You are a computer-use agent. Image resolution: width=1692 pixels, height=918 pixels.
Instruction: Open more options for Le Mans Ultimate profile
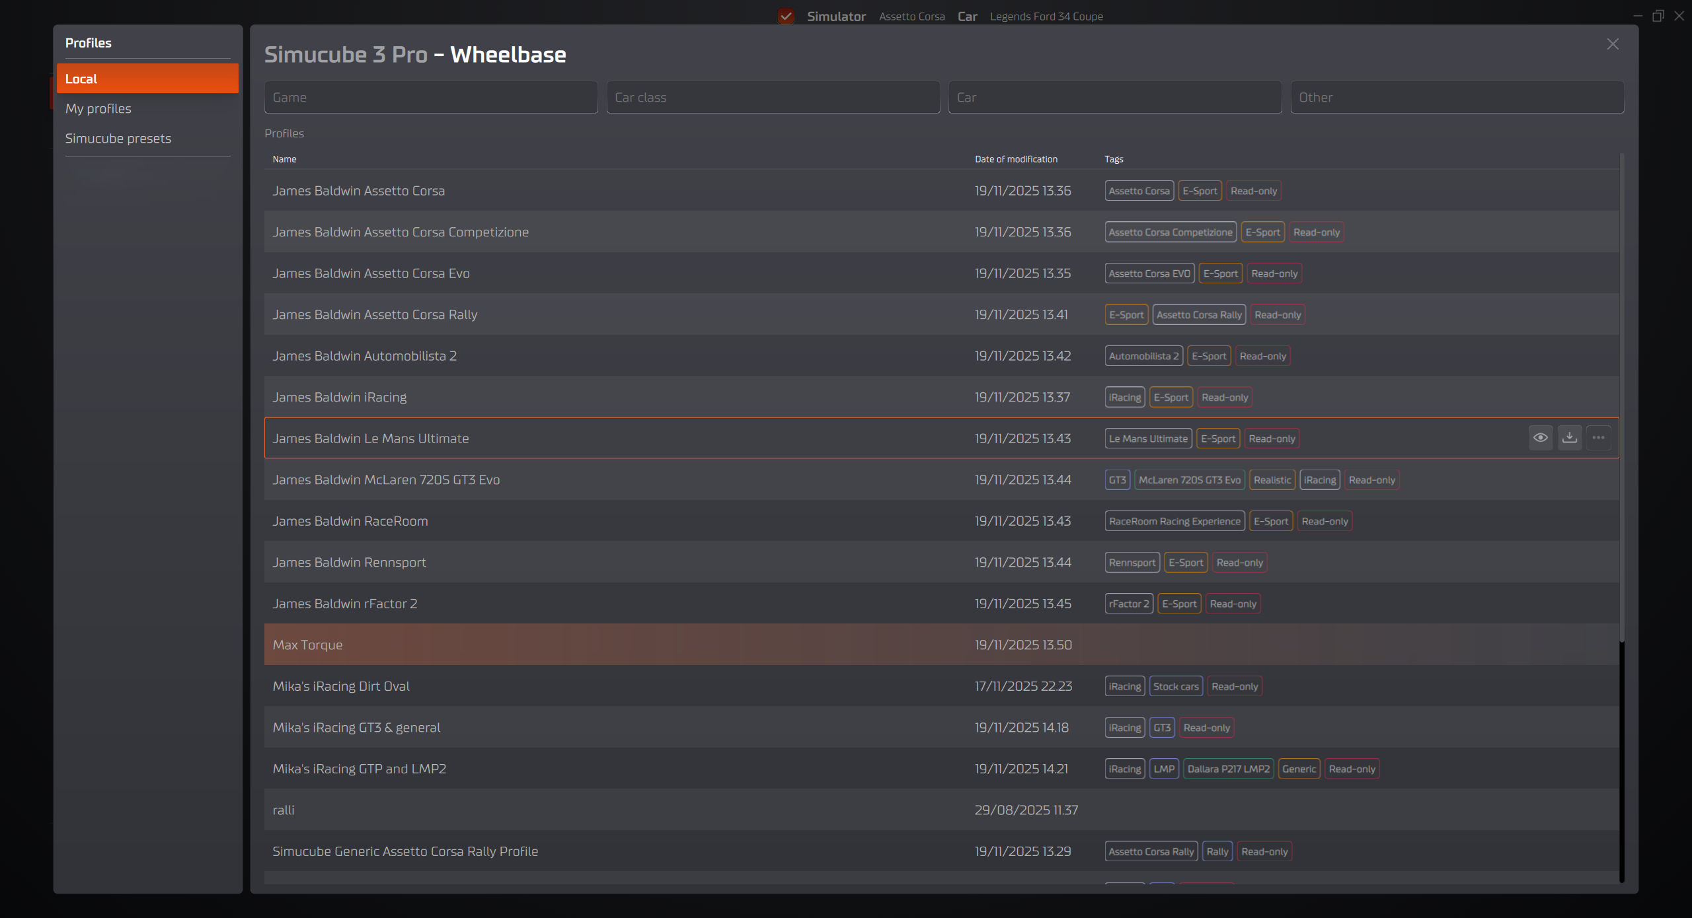1599,437
